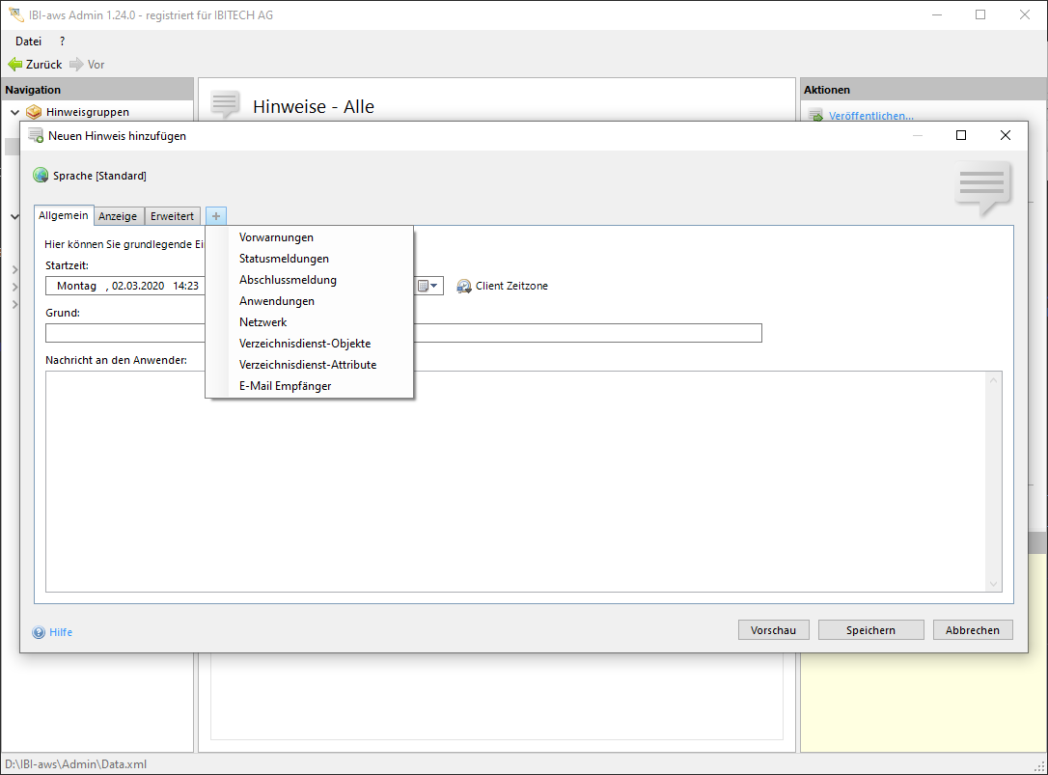Image resolution: width=1048 pixels, height=775 pixels.
Task: Choose E-Mail Empfänger menu entry
Action: [x=285, y=386]
